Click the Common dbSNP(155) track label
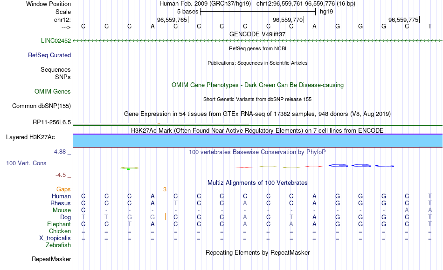Image resolution: width=443 pixels, height=270 pixels. 42,106
